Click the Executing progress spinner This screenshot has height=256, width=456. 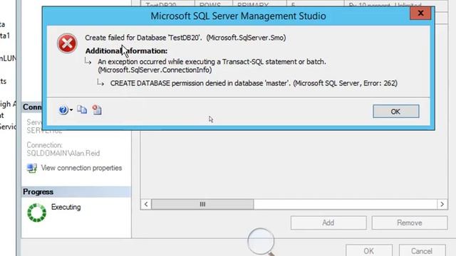click(x=36, y=213)
